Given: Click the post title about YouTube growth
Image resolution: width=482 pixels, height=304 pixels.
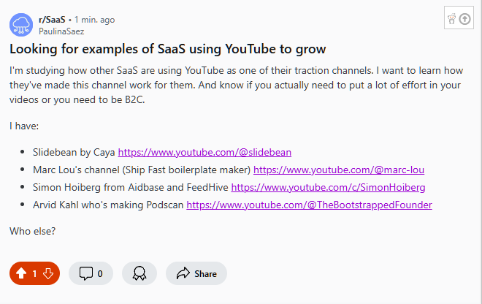Looking at the screenshot, I should click(x=167, y=50).
